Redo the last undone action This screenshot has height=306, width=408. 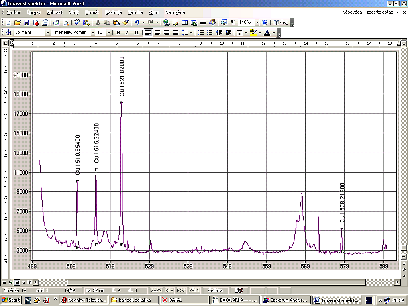(150, 22)
